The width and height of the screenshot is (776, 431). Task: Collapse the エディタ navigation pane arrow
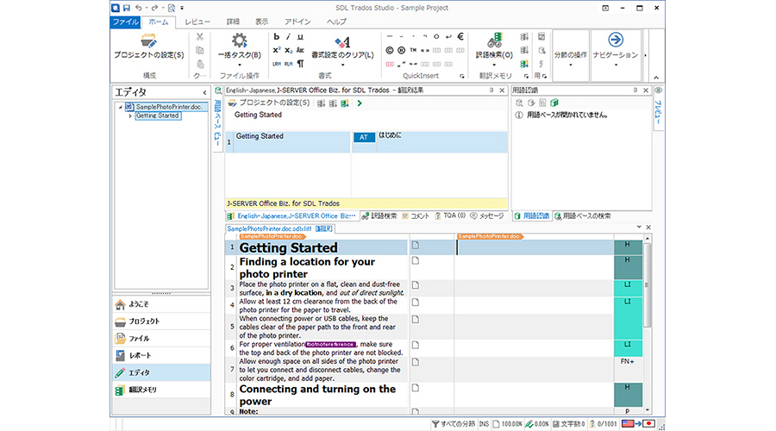coord(205,92)
